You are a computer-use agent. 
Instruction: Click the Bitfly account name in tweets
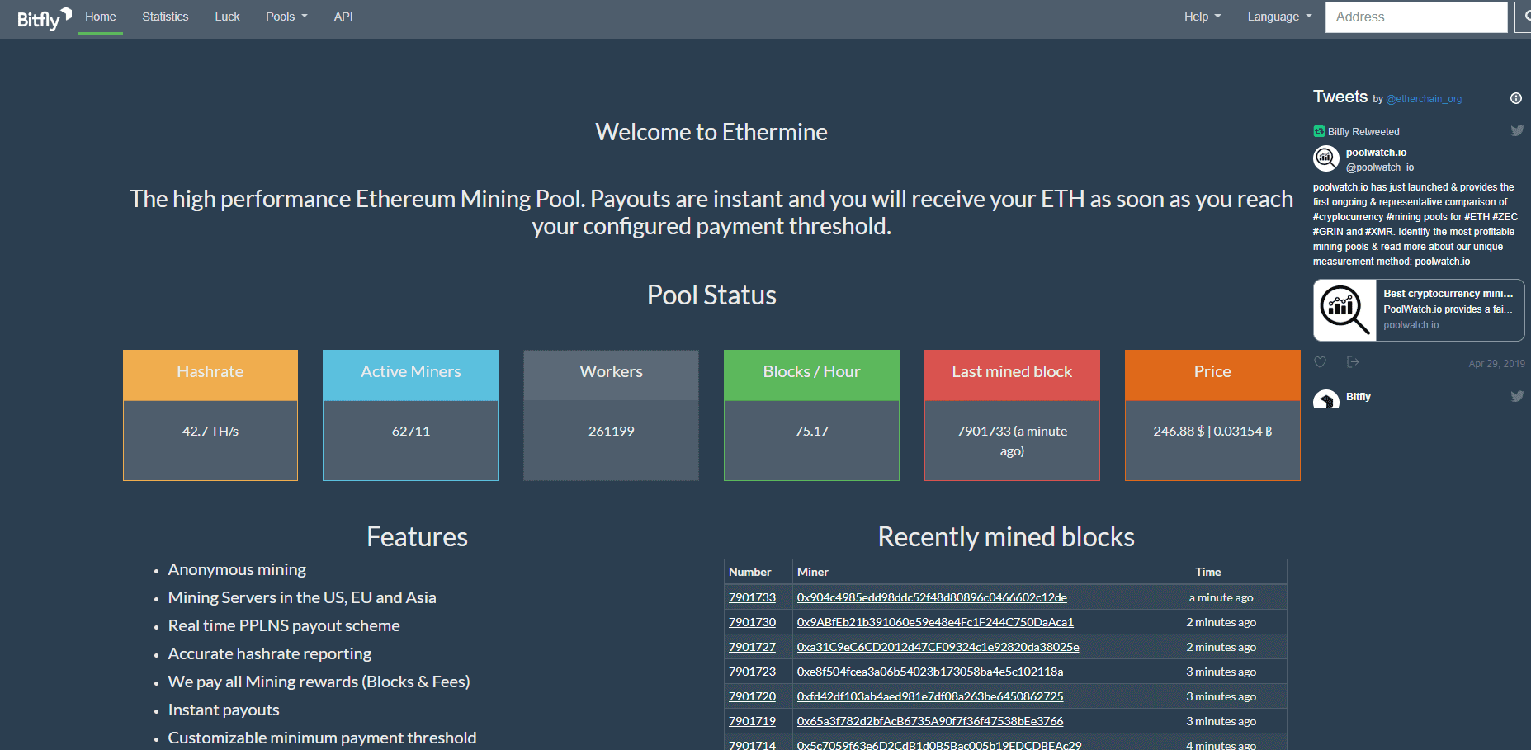[x=1359, y=397]
